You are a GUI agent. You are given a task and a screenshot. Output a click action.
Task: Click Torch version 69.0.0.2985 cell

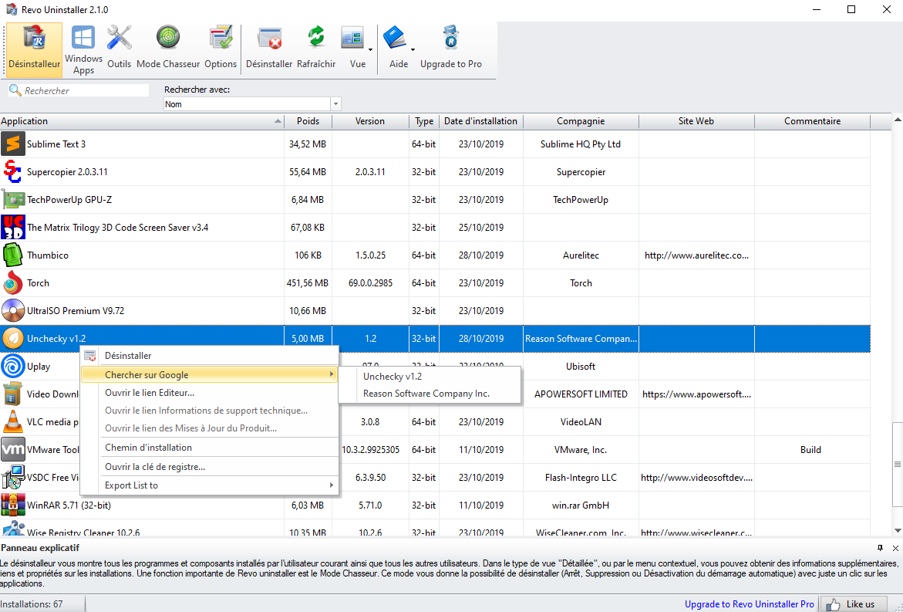[x=370, y=283]
